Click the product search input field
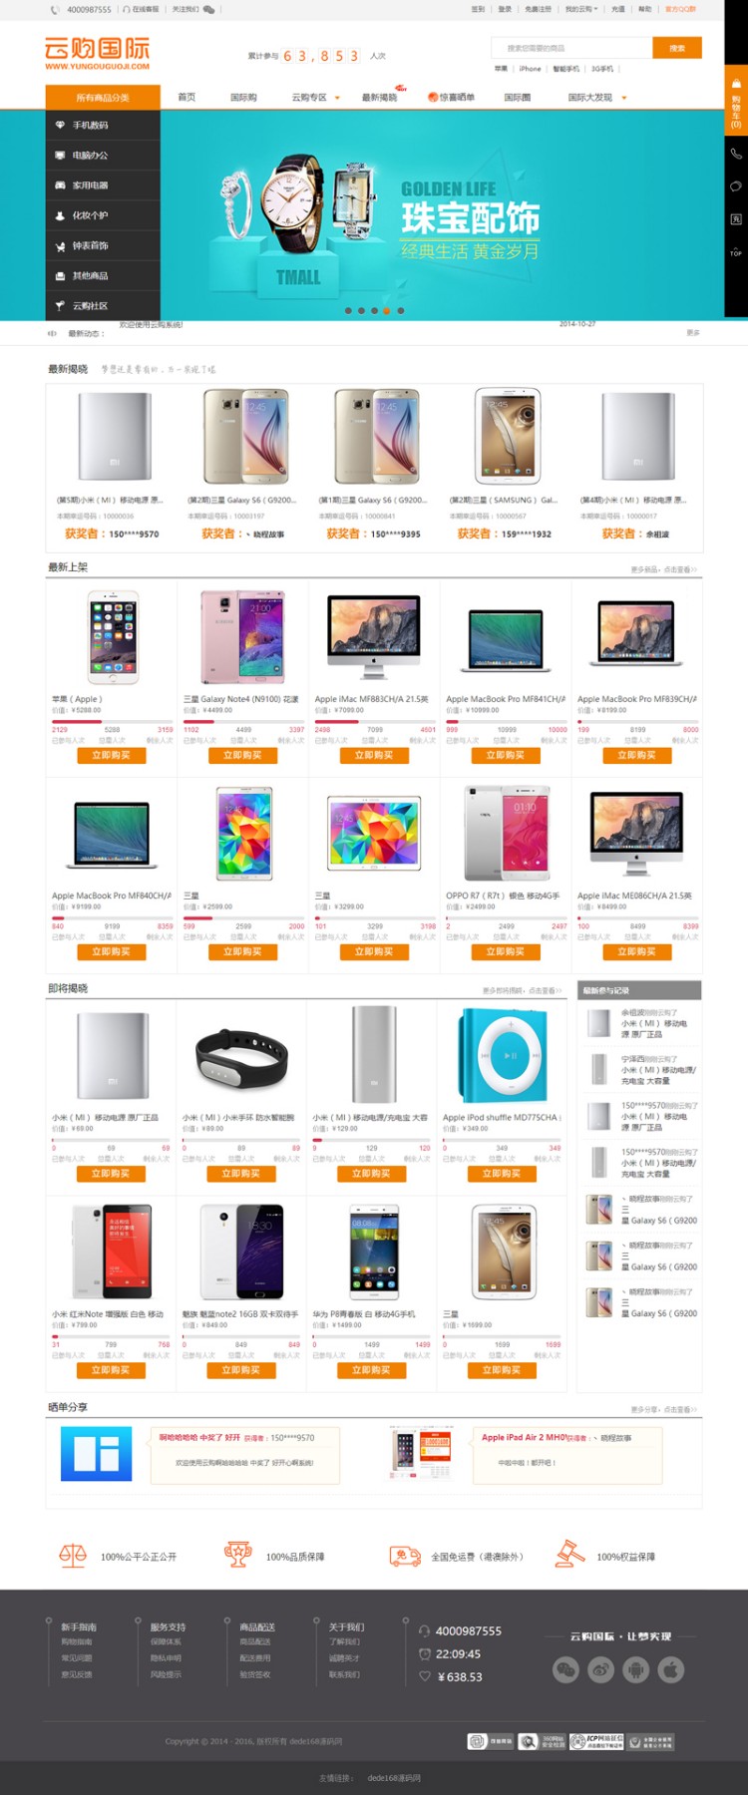The height and width of the screenshot is (1795, 748). (572, 48)
